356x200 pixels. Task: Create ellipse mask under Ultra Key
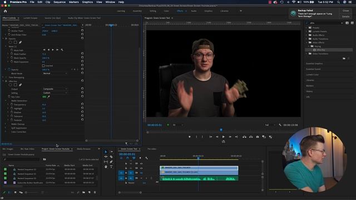pyautogui.click(x=11, y=85)
